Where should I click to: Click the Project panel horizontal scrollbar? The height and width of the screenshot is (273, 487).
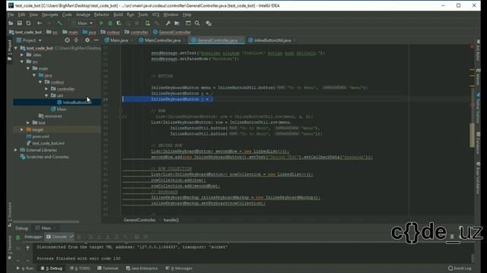coord(46,221)
